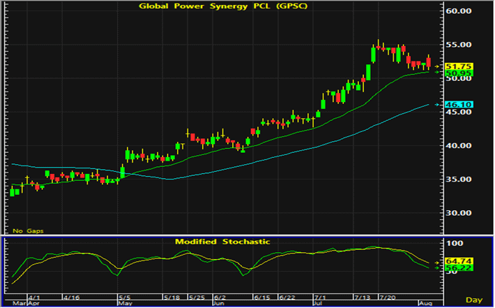495x308 pixels.
Task: Click the Jun month label
Action: (x=219, y=304)
